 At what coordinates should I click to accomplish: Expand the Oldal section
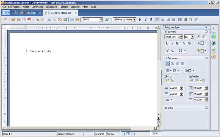click(165, 108)
